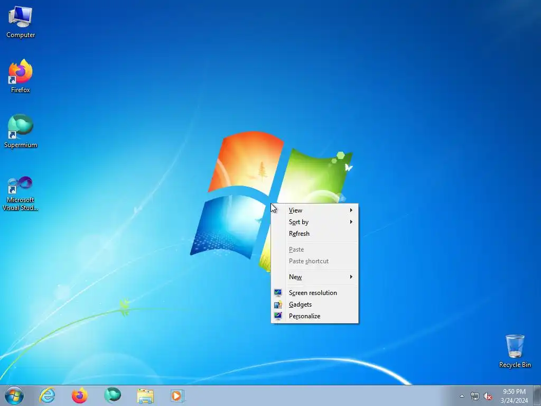Screen dimensions: 541x406
Task: Select the Supermium desktop shortcut
Action: [x=21, y=131]
